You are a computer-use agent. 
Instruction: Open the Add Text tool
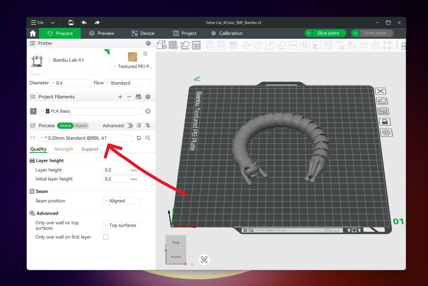(340, 45)
